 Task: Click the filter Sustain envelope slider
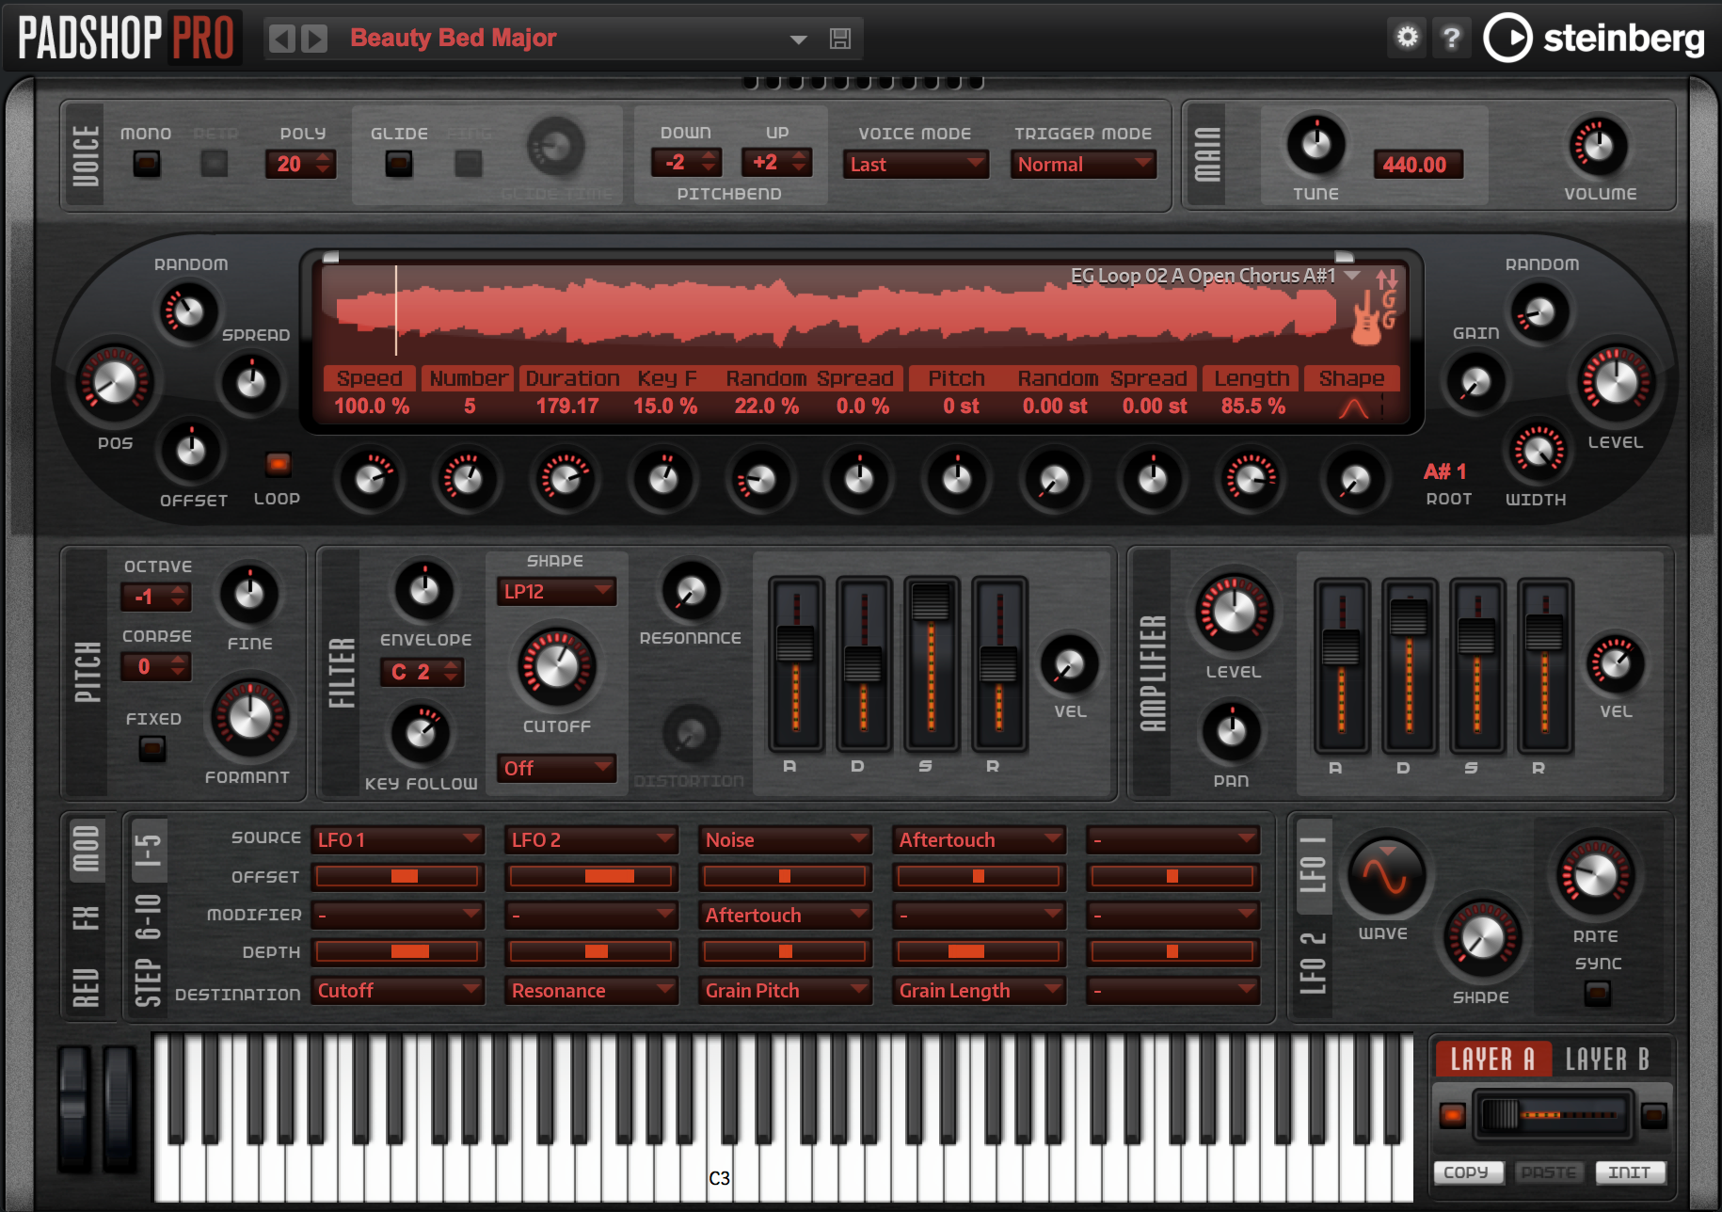tap(931, 602)
